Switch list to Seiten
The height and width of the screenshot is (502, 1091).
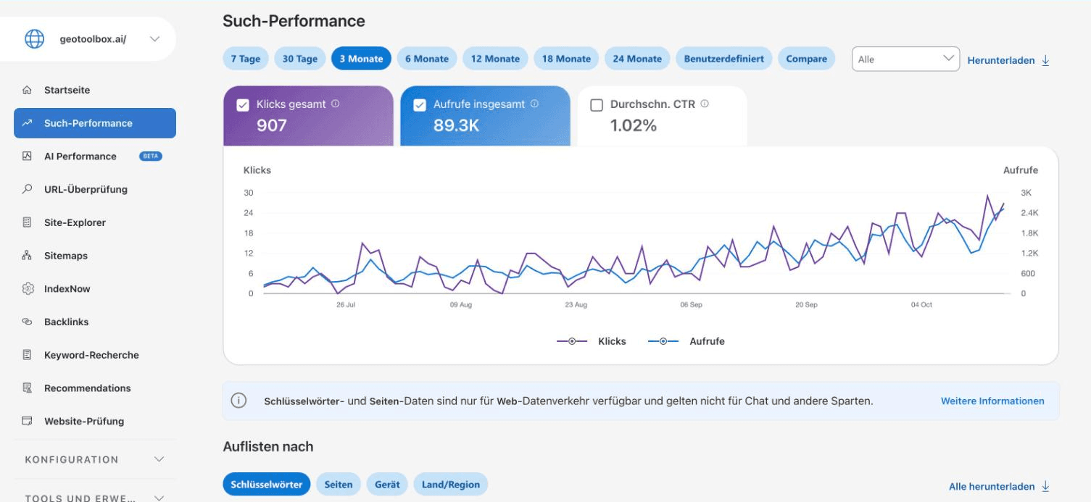coord(339,485)
